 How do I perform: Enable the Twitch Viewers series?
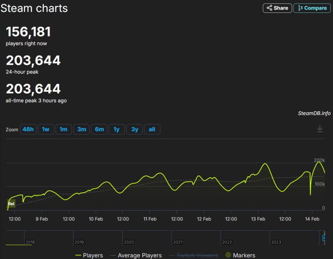[194, 255]
